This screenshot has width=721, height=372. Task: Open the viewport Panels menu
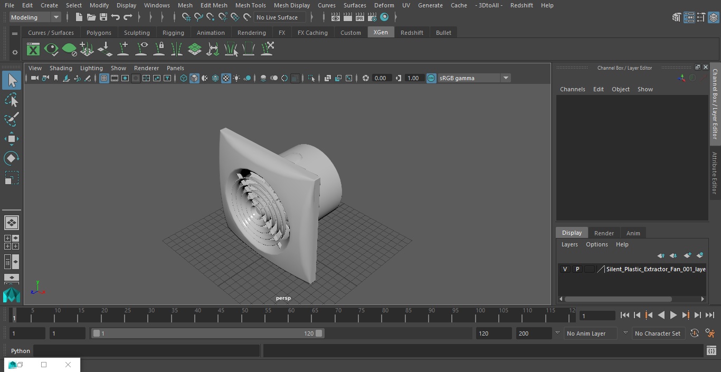tap(175, 68)
